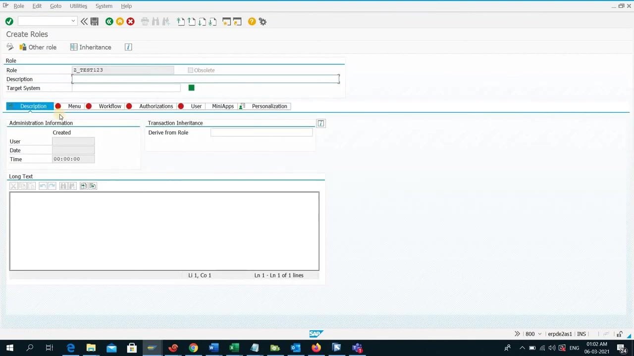Click the Save diskette icon
The width and height of the screenshot is (634, 356).
95,21
